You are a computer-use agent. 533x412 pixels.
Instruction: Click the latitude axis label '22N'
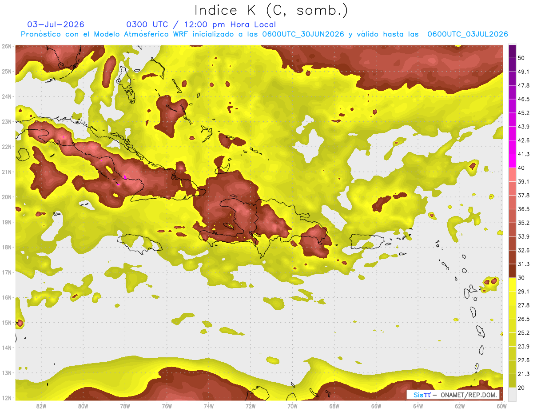(x=7, y=147)
